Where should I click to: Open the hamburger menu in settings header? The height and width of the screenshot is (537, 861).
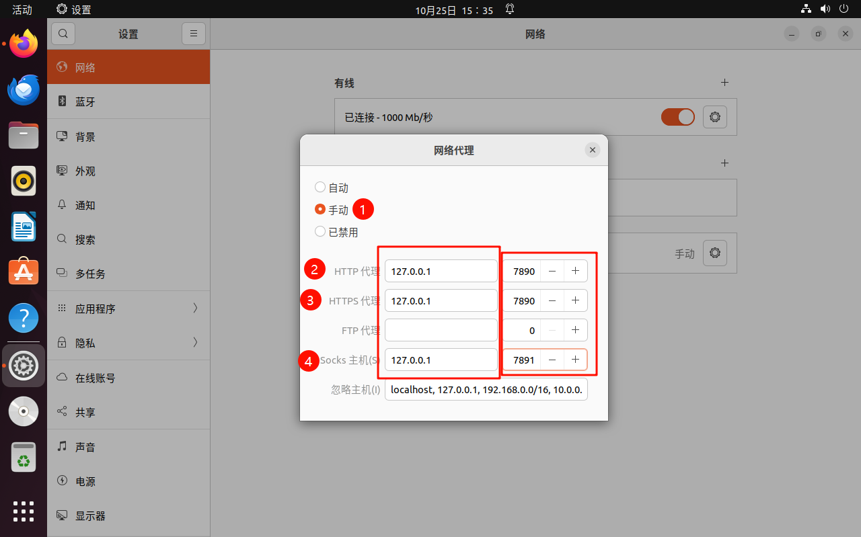pyautogui.click(x=193, y=34)
